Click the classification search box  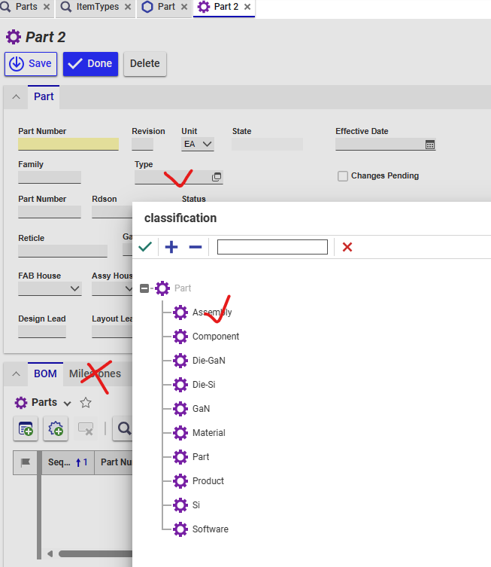pos(272,247)
